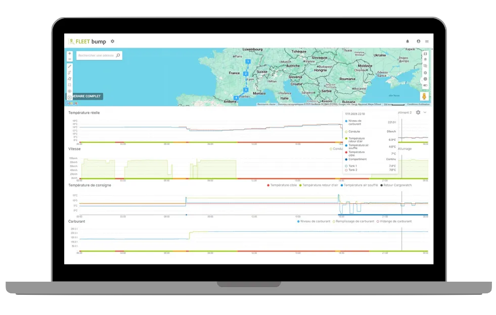Open the Conditions d'utilisation map link
Viewport: 496px width, 315px height.
418,104
